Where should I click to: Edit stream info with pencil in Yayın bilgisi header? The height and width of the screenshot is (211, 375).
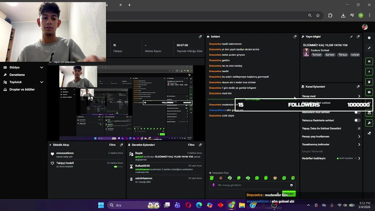[351, 37]
